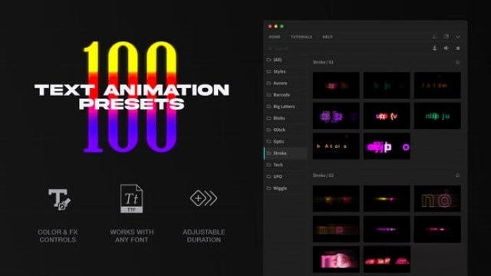Select the faint orange letters Stroke/01 thumbnail

(x=437, y=85)
